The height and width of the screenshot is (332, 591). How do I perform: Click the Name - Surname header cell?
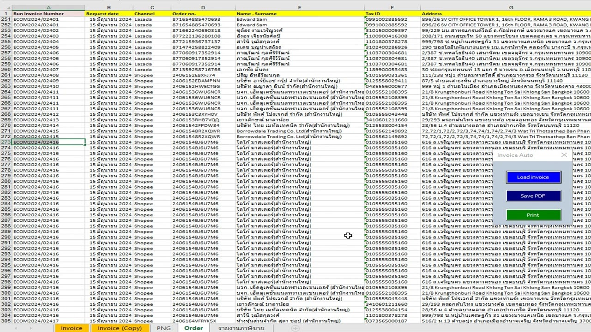pyautogui.click(x=300, y=14)
